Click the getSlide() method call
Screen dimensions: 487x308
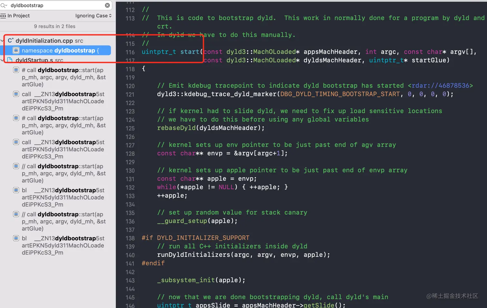click(324, 305)
